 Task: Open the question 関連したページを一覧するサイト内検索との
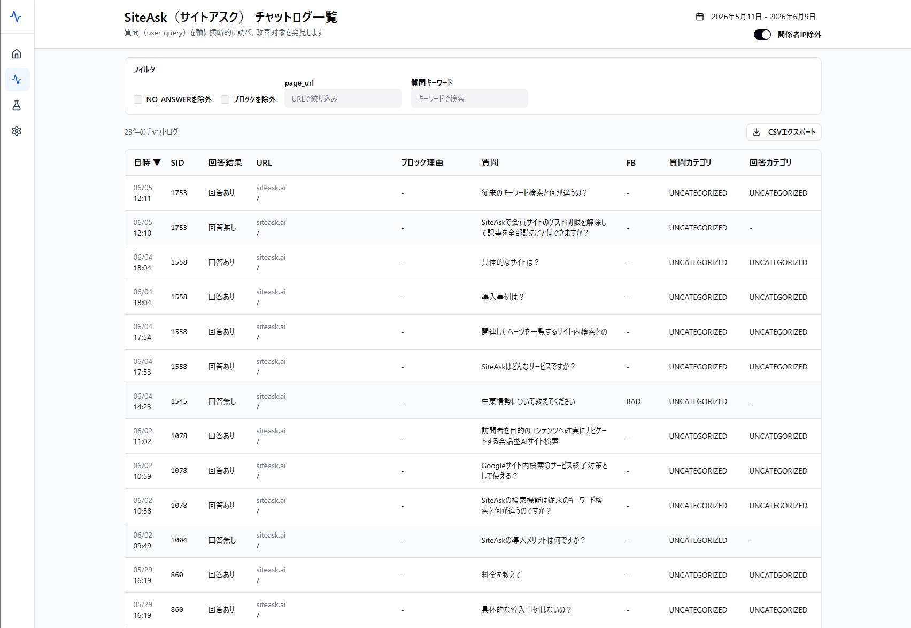[544, 332]
